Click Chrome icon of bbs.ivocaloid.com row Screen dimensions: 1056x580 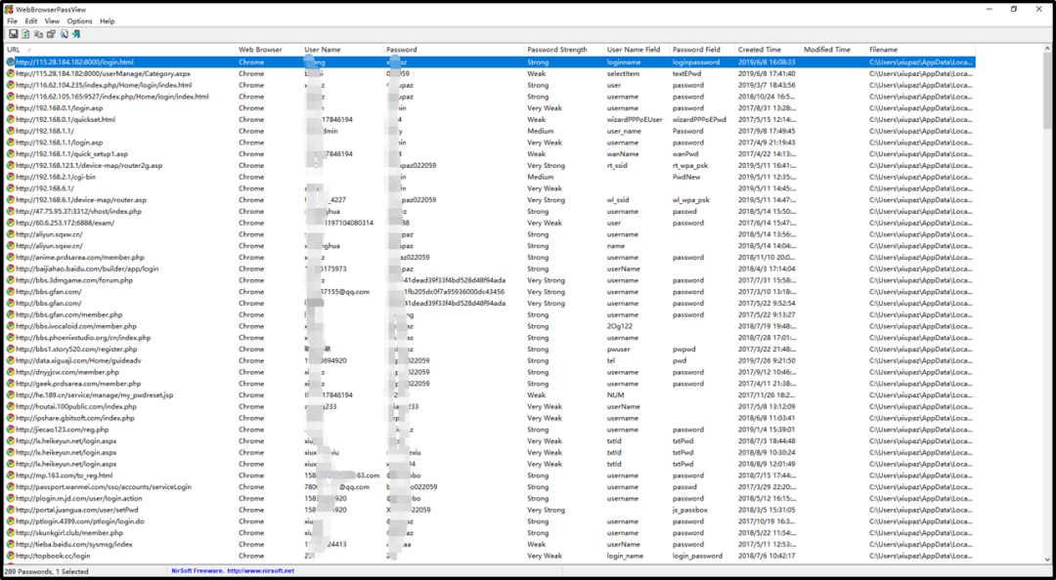[10, 326]
